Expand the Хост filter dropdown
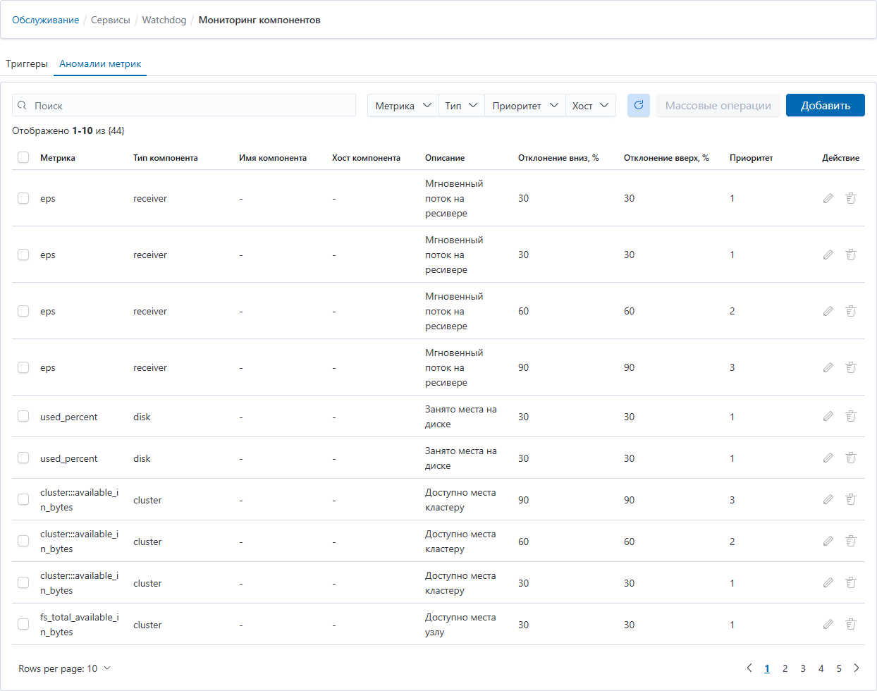This screenshot has height=691, width=877. click(x=591, y=106)
